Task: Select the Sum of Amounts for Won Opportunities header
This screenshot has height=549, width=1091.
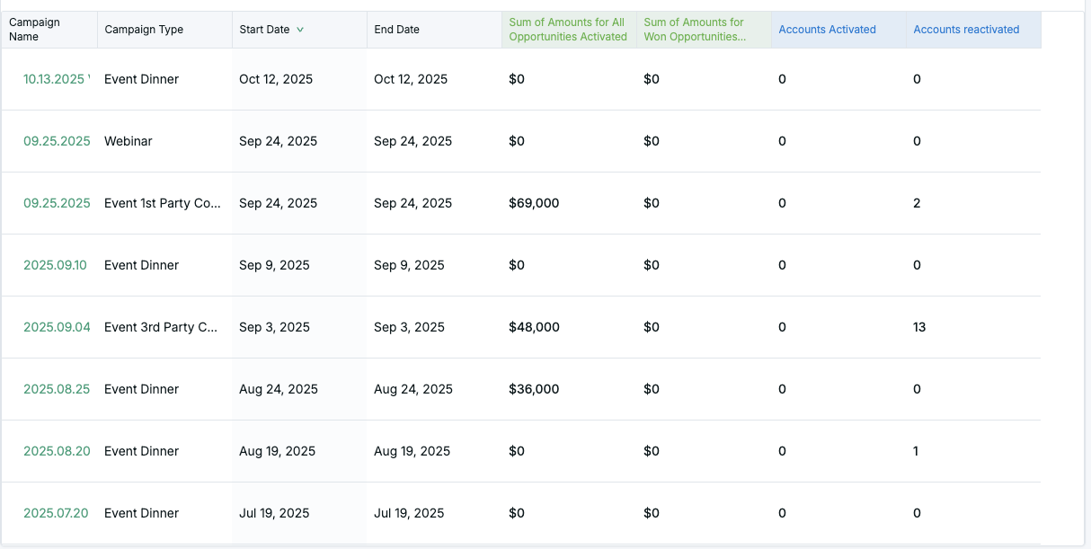Action: coord(695,30)
